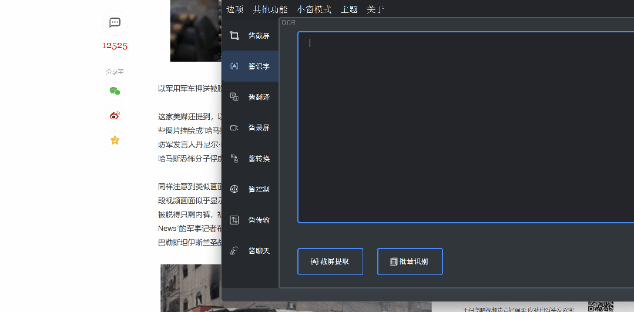Open the 酱聊天 chat tool
The width and height of the screenshot is (634, 312).
click(250, 250)
